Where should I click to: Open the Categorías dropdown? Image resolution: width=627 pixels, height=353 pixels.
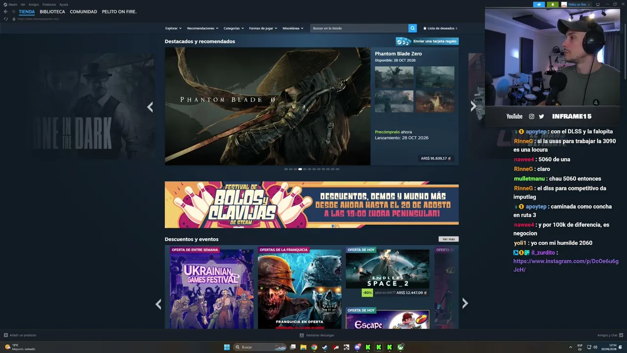[234, 28]
